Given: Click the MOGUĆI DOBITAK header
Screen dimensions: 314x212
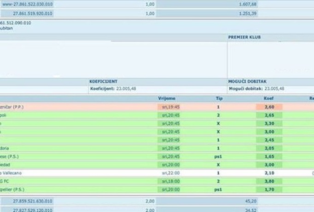Looking at the screenshot, I should [x=249, y=81].
